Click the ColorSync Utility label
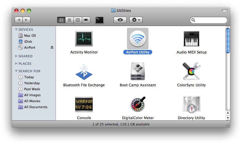The image size is (242, 144). (192, 85)
